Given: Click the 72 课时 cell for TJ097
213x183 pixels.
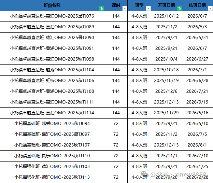Looking at the screenshot, I should point(116,134).
